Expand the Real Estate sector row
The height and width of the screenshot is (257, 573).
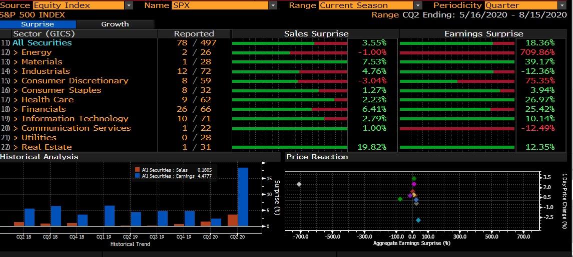pos(16,147)
